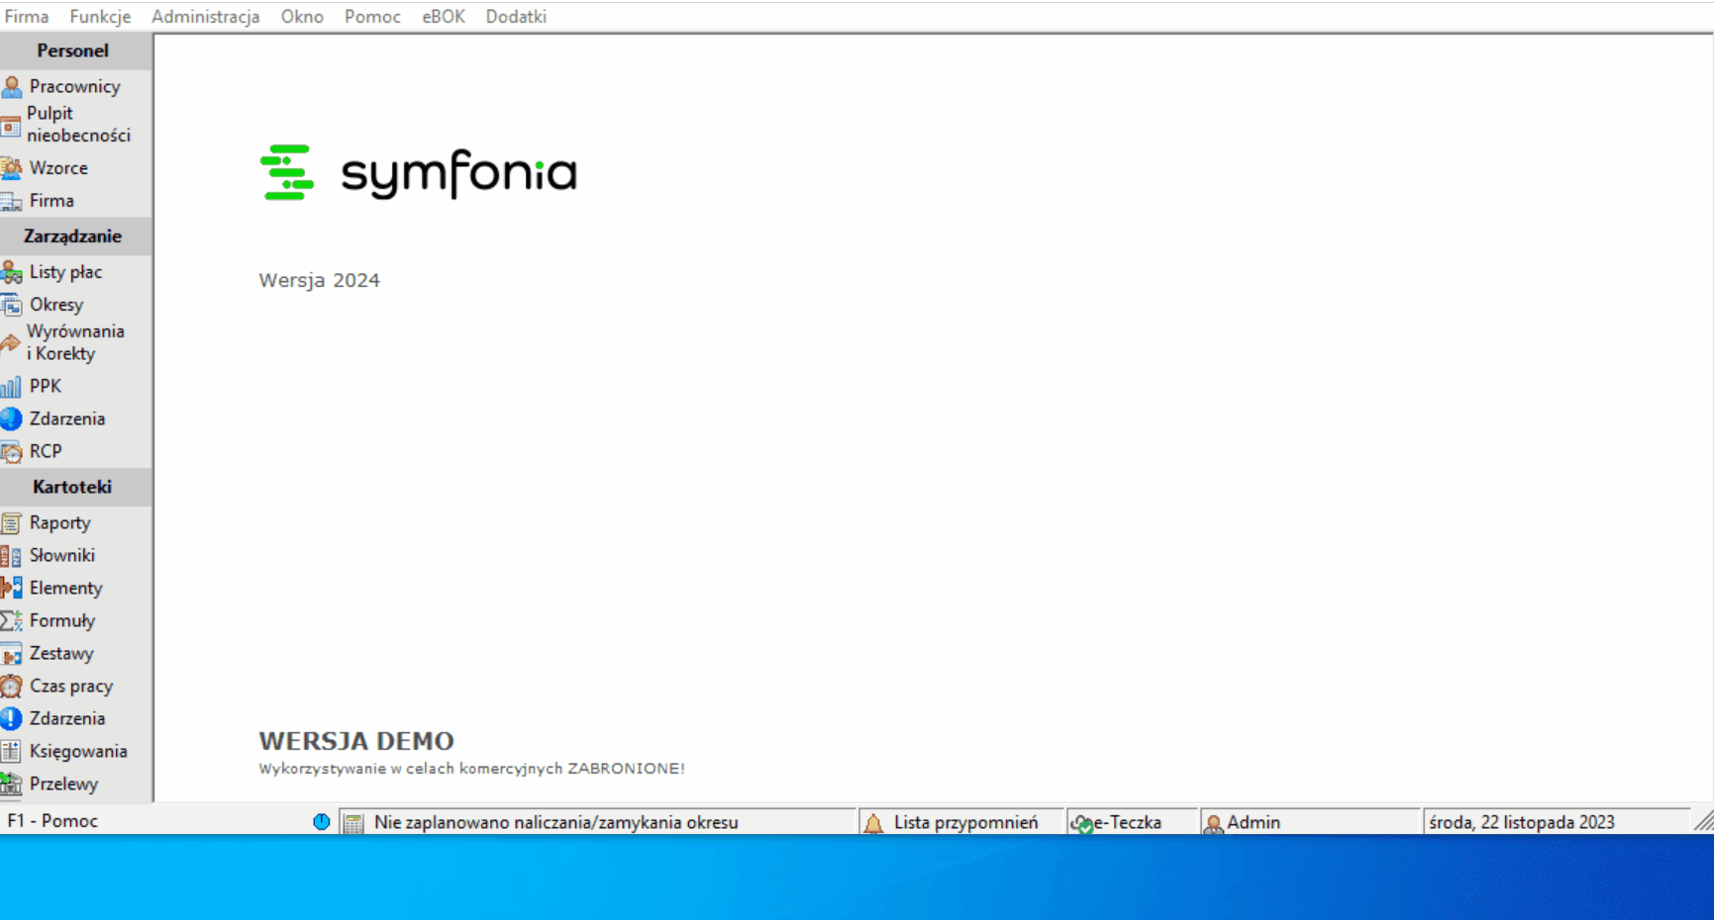Open the Okno menu
This screenshot has width=1714, height=920.
tap(302, 17)
